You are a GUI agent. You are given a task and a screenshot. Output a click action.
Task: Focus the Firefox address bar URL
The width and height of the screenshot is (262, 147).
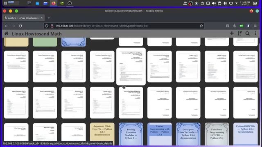pos(124,26)
